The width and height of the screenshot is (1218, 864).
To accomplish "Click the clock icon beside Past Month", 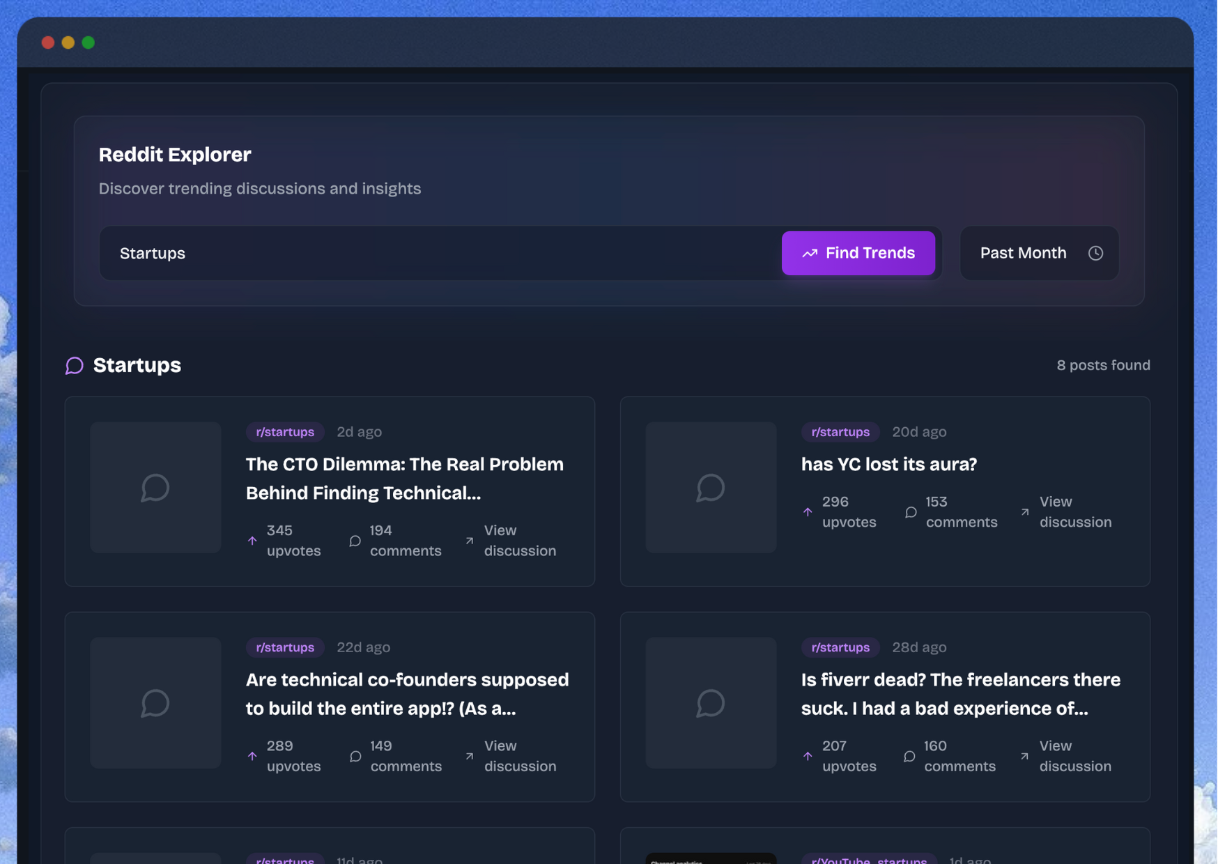I will [x=1095, y=253].
